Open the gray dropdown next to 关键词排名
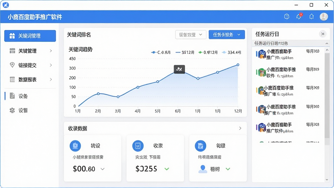 190,35
